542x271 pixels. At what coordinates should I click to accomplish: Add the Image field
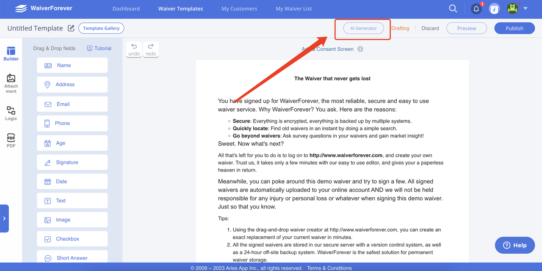pos(72,220)
